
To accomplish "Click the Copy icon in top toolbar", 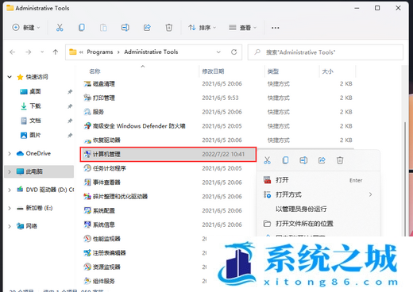I will [82, 28].
